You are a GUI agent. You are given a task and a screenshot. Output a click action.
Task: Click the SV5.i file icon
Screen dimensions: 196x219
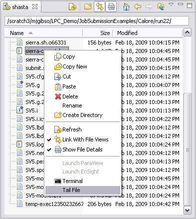(x=20, y=110)
